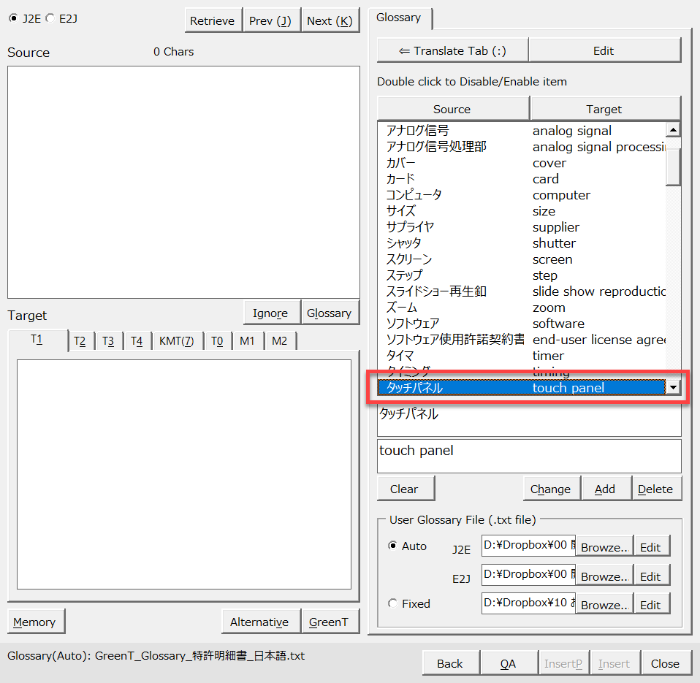700x683 pixels.
Task: Choose the Fixed glossary file option
Action: click(x=393, y=603)
